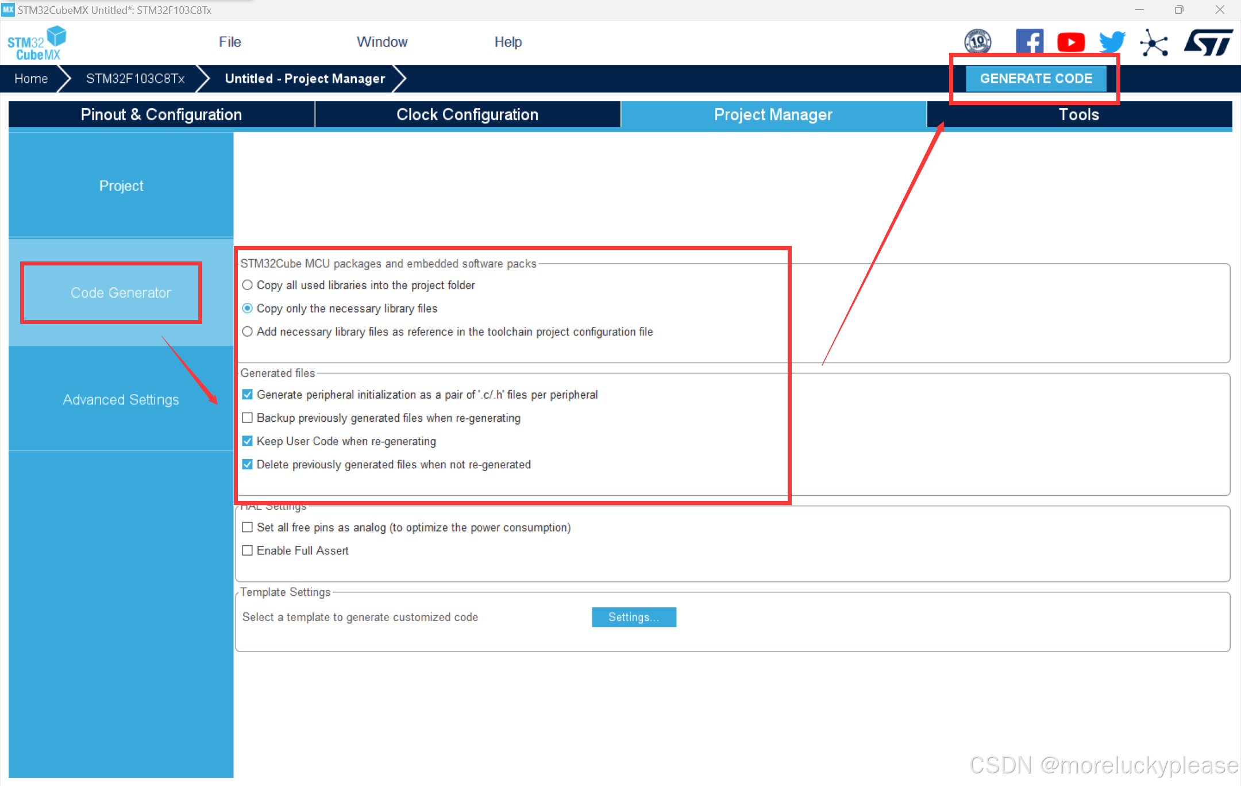Check 'Enable Full Assert' option

(x=248, y=550)
